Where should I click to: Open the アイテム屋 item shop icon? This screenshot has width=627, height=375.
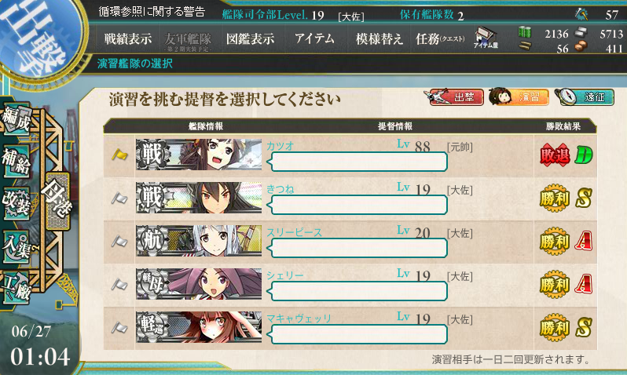[x=486, y=38]
